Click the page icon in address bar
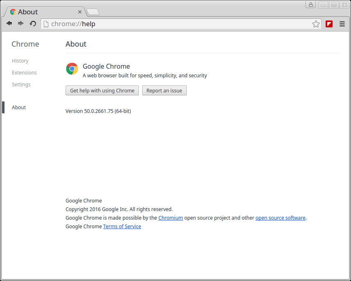The height and width of the screenshot is (281, 351). [x=46, y=24]
